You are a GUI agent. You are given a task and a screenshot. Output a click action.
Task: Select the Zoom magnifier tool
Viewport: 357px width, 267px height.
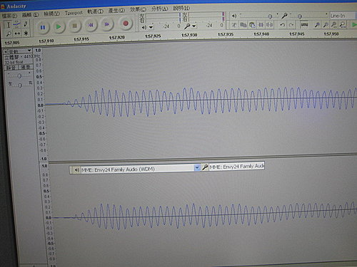(x=9, y=33)
